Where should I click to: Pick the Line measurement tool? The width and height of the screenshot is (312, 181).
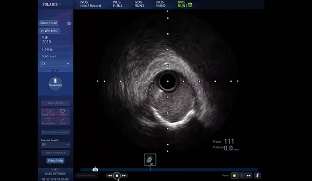click(x=63, y=121)
